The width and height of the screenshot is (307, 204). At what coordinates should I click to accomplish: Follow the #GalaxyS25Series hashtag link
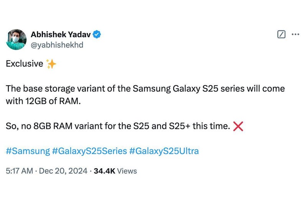pyautogui.click(x=89, y=151)
